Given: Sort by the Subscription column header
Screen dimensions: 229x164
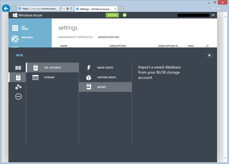Looking at the screenshot, I should (x=117, y=46).
